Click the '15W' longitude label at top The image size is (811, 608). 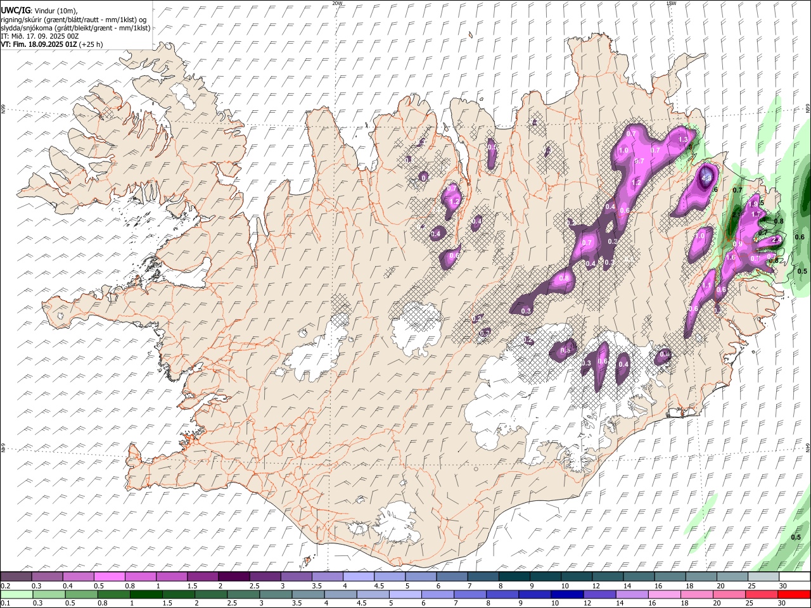[x=672, y=3]
